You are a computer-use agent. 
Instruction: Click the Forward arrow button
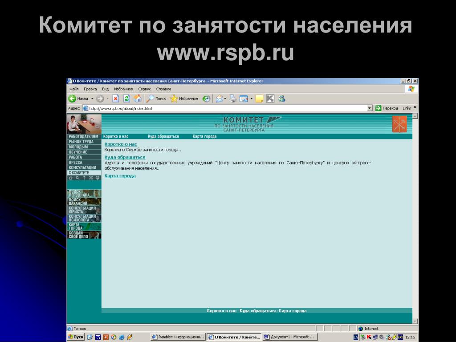100,99
